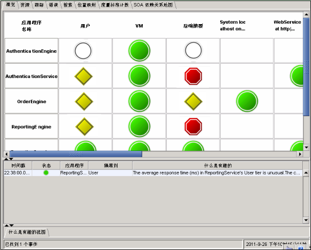Click grid vertical scrollbar up arrow

tap(306, 15)
